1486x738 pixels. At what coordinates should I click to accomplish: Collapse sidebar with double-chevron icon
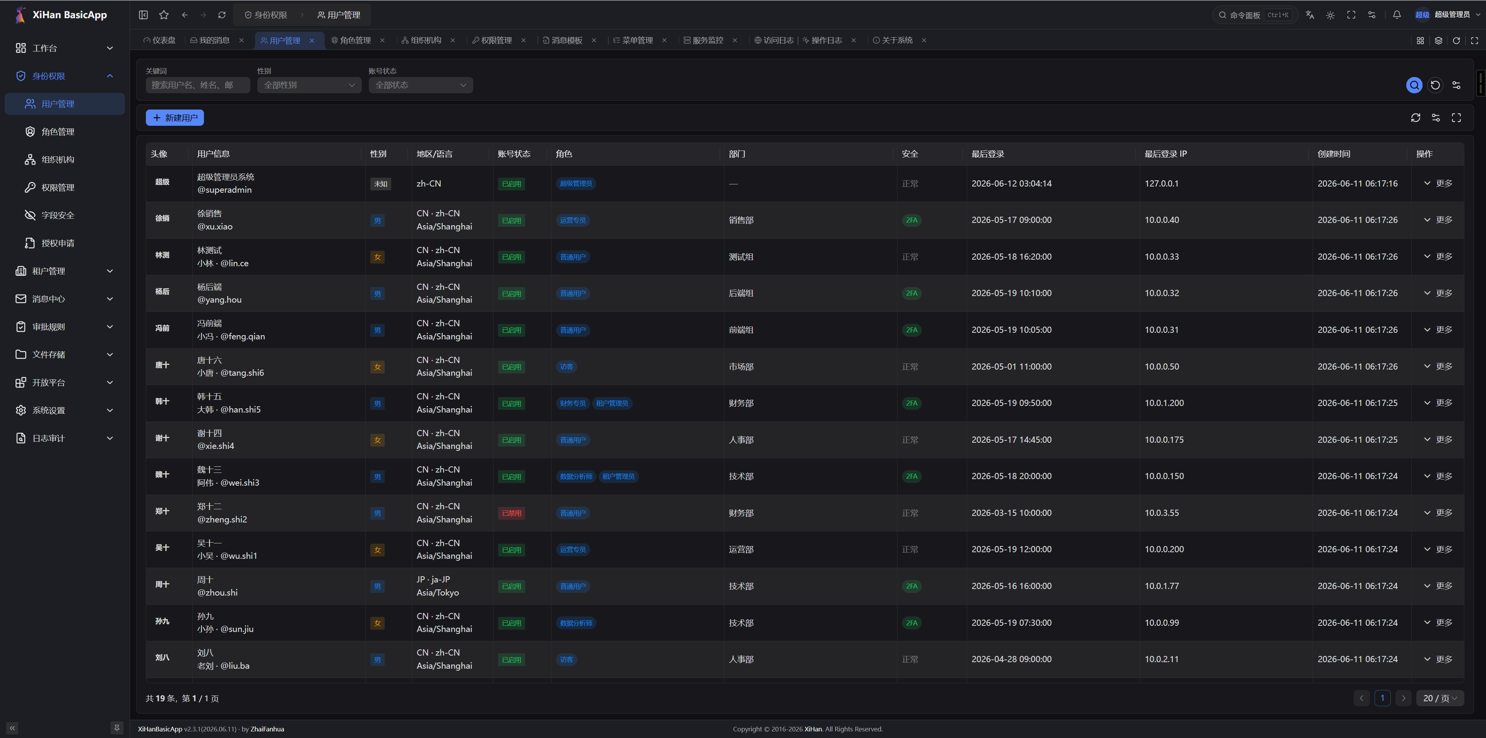point(12,728)
